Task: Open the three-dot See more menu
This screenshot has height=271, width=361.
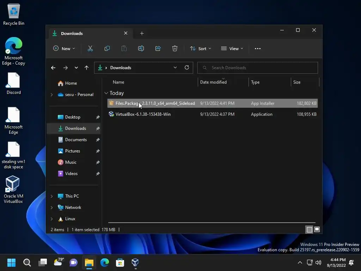Action: [258, 49]
